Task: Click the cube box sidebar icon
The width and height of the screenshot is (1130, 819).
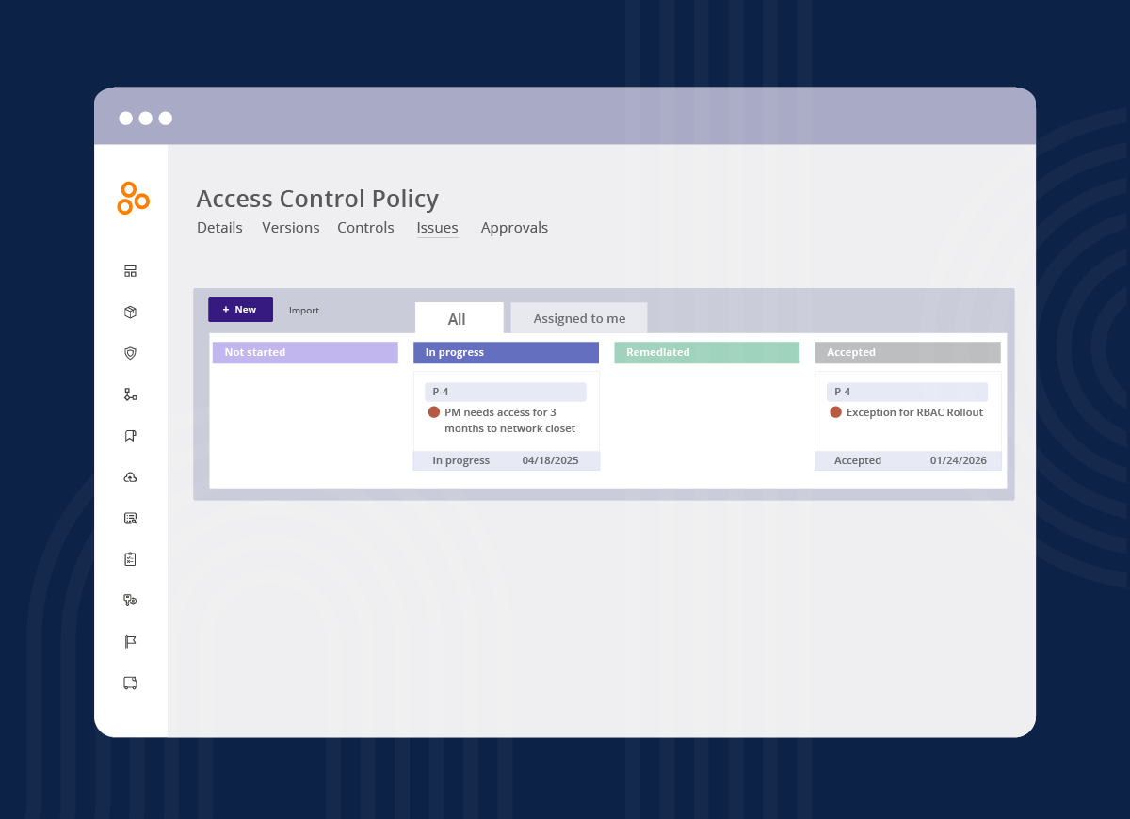Action: click(x=131, y=313)
